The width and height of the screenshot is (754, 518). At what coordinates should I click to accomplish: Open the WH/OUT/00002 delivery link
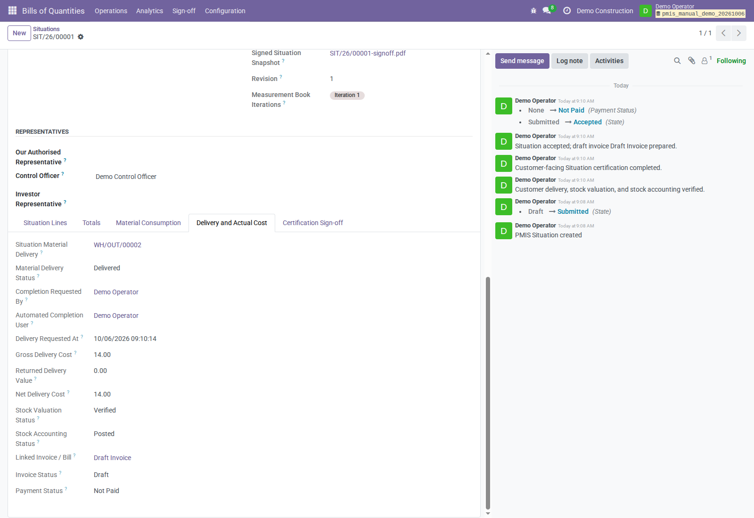(x=117, y=245)
